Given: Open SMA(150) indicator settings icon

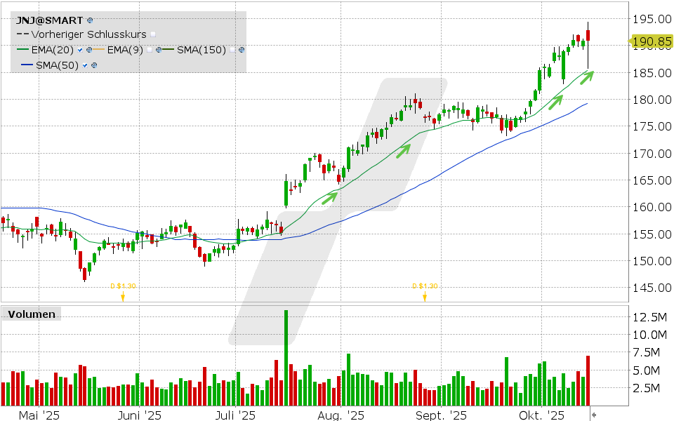Looking at the screenshot, I should click(242, 50).
